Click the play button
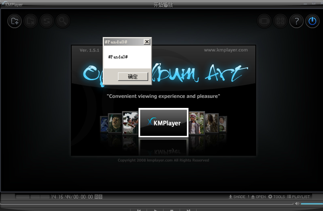The image size is (323, 211). pyautogui.click(x=155, y=210)
